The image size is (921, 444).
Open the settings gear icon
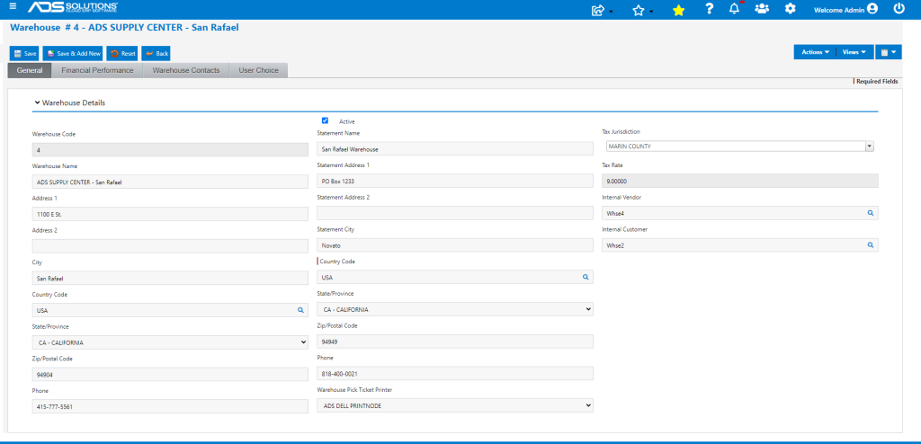(791, 9)
